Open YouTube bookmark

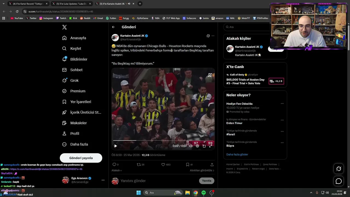point(17,18)
